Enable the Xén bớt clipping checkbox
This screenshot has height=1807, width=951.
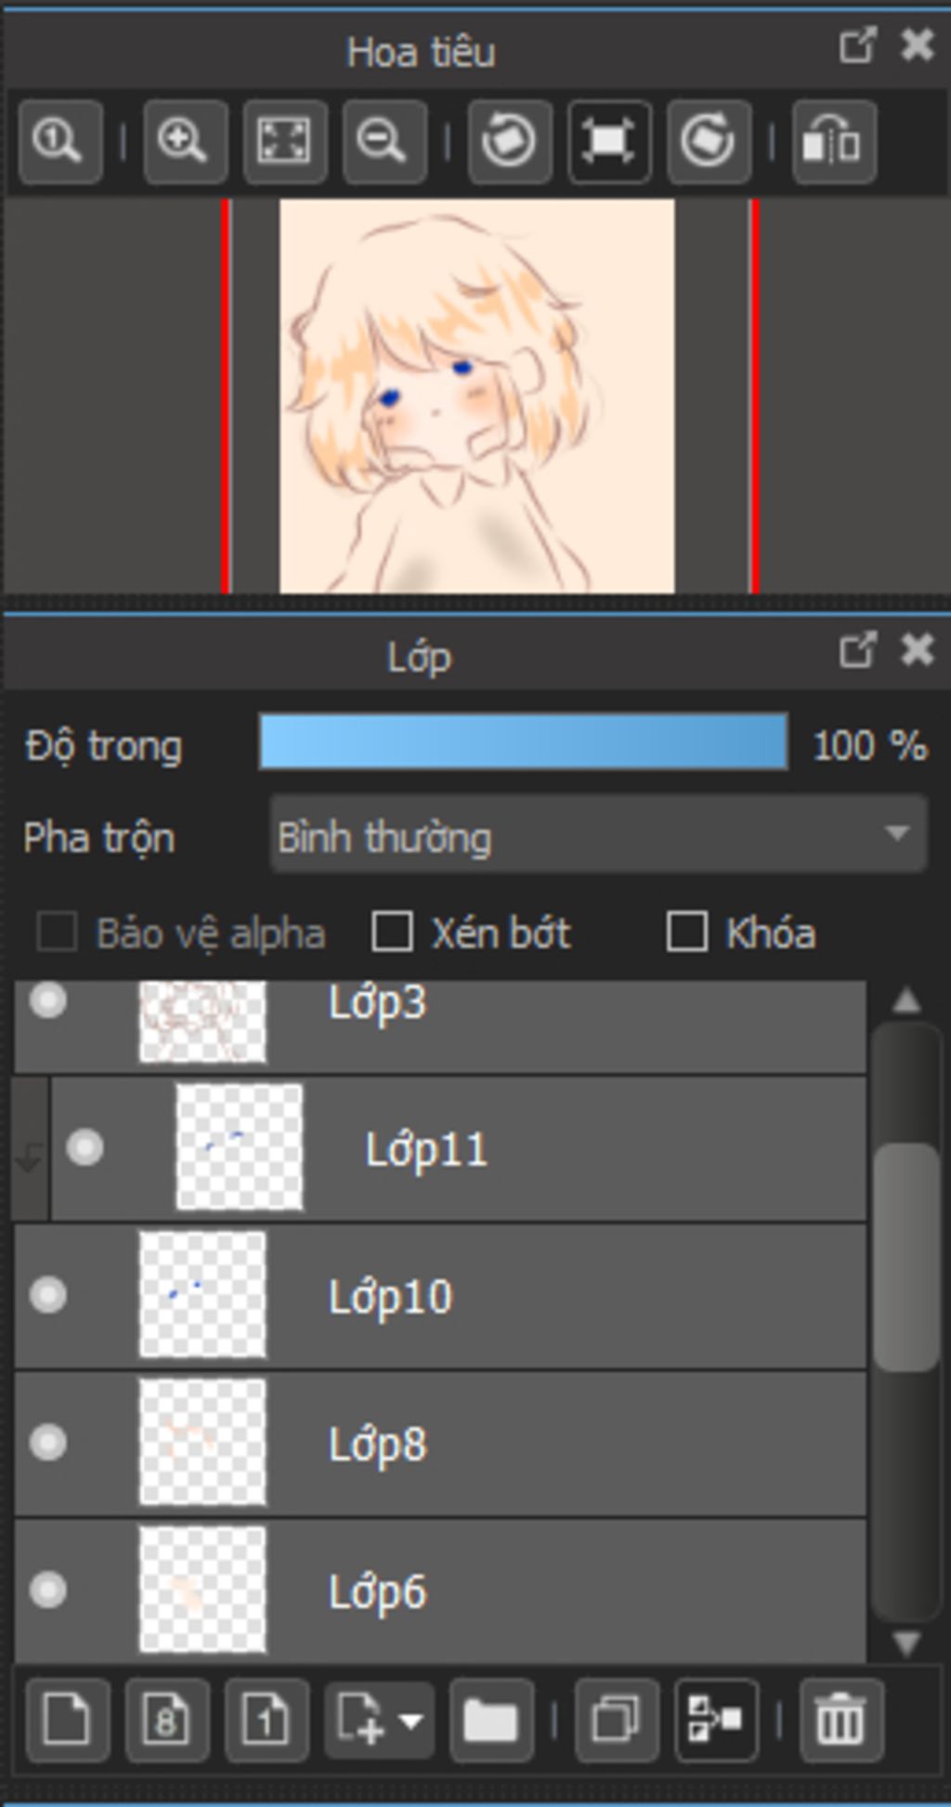(x=392, y=932)
